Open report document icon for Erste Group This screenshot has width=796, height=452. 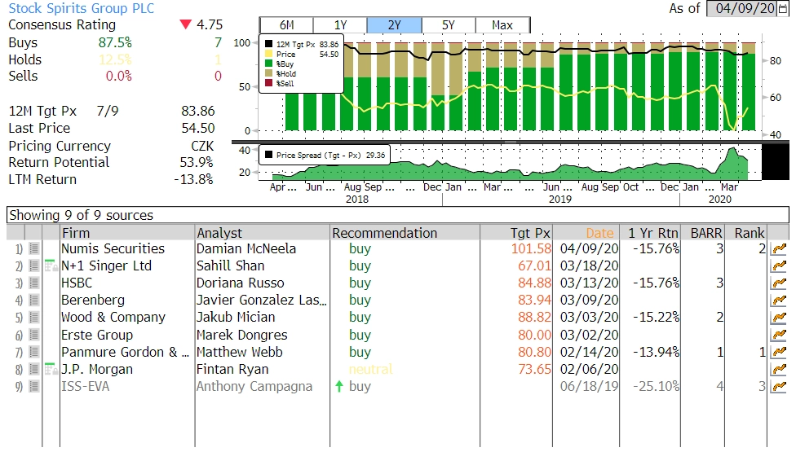click(x=34, y=335)
